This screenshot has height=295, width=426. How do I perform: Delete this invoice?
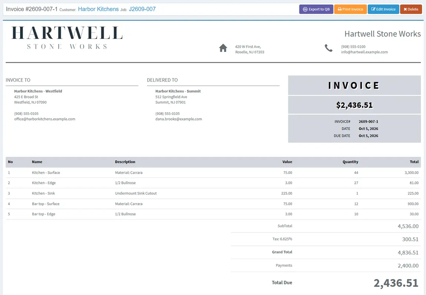coord(411,9)
